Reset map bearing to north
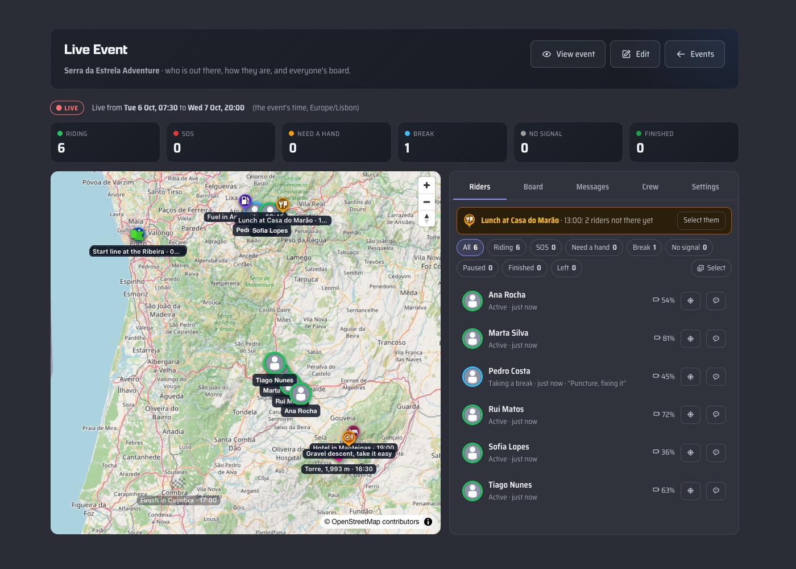 [426, 218]
